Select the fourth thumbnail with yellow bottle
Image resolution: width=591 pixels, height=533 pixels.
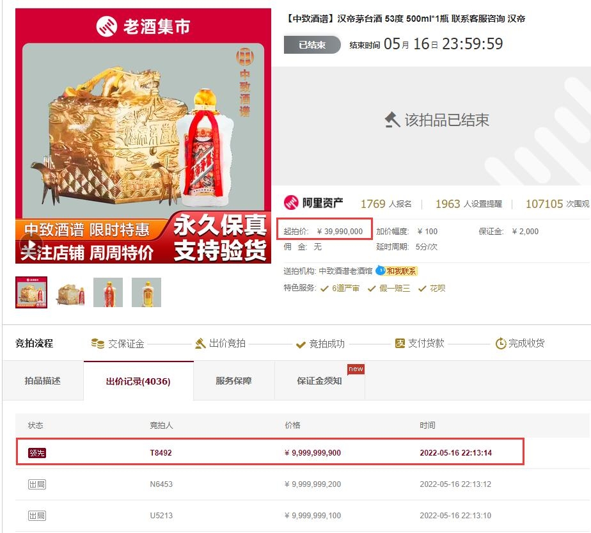(x=146, y=292)
